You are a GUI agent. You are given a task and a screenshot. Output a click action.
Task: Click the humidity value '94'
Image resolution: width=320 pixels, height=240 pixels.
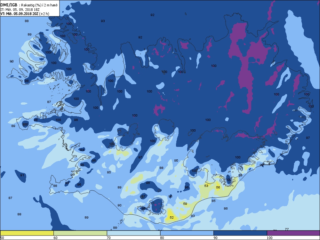pos(82,150)
